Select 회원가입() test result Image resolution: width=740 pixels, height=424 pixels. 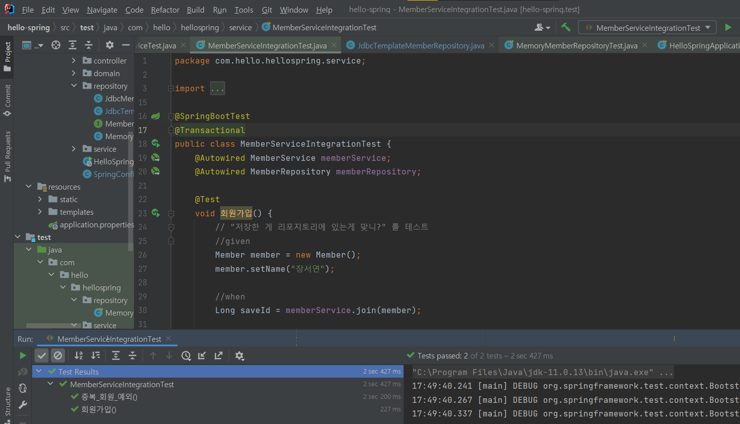99,409
